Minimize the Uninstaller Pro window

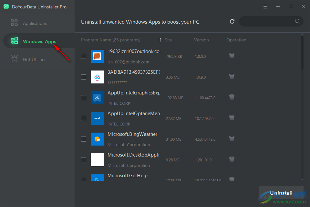click(278, 7)
